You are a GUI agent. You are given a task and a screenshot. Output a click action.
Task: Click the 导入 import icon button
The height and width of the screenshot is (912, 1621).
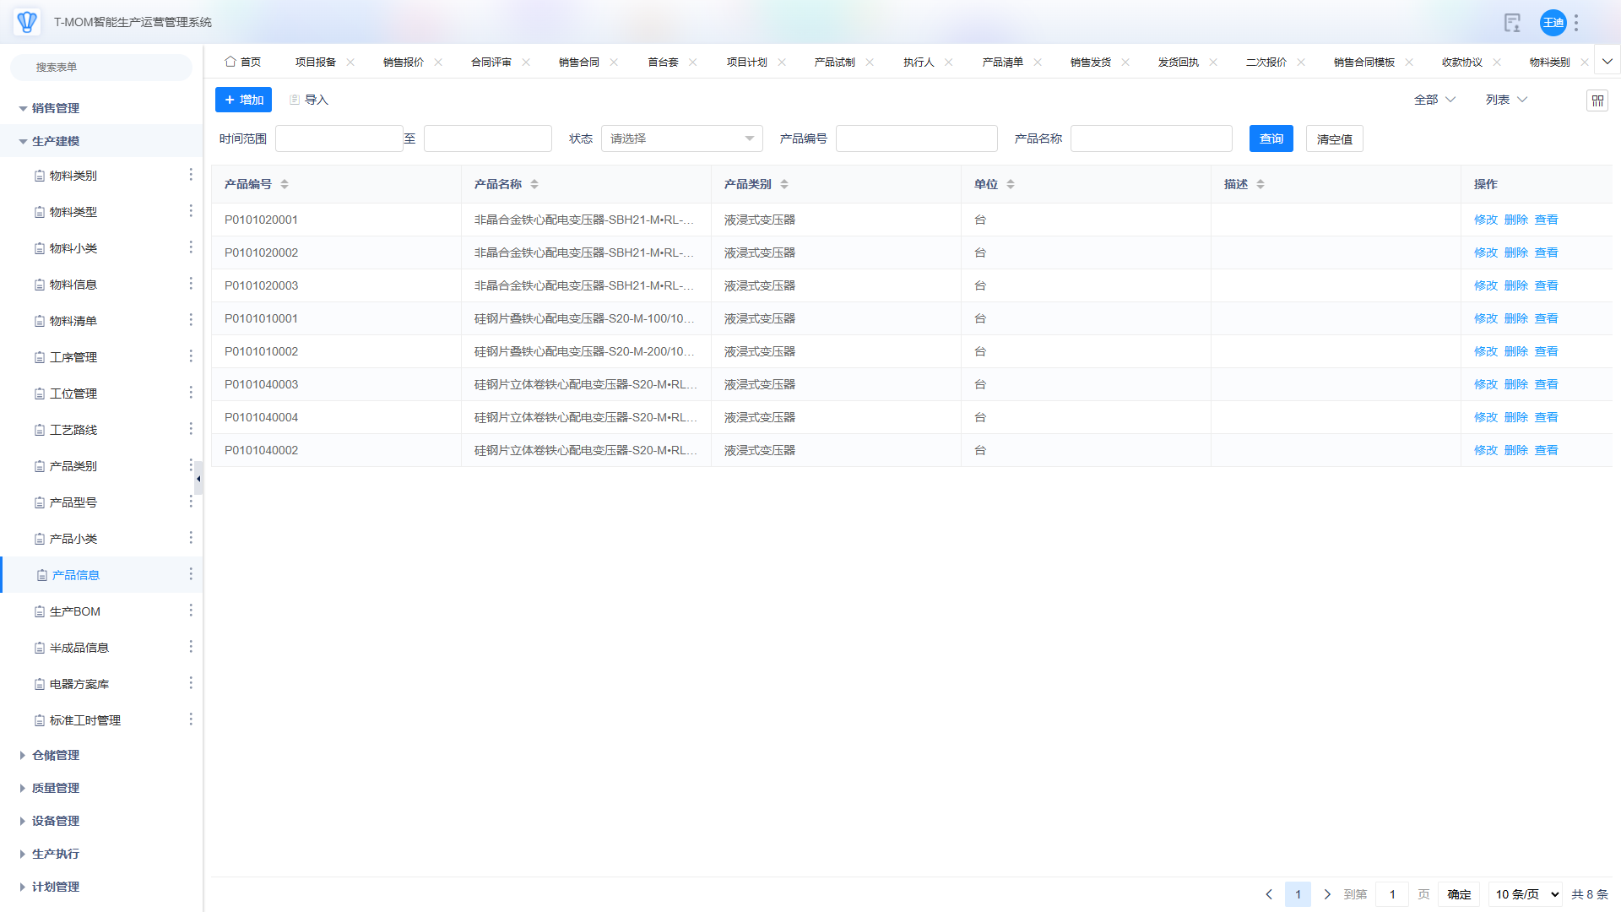pos(308,100)
